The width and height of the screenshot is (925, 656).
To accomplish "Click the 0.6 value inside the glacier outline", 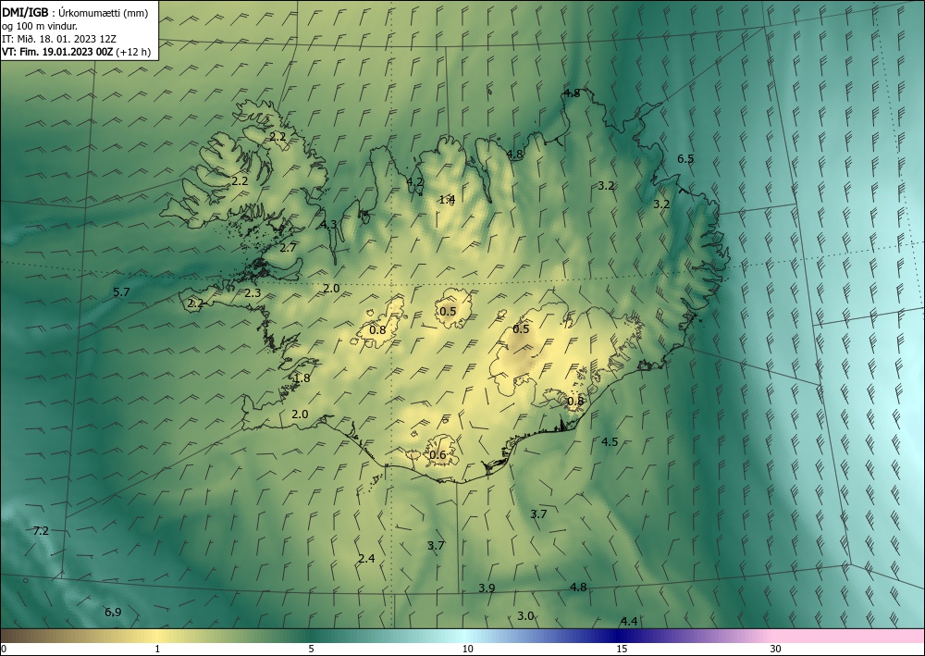I will pos(438,455).
